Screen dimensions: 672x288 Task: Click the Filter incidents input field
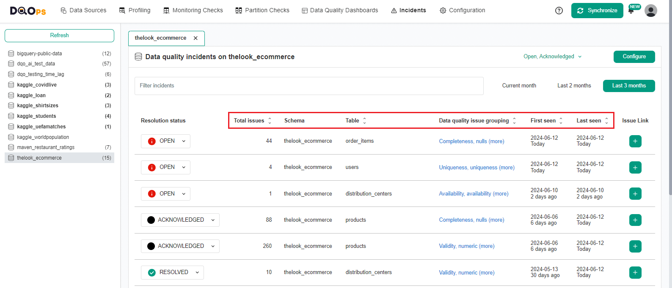coord(309,86)
